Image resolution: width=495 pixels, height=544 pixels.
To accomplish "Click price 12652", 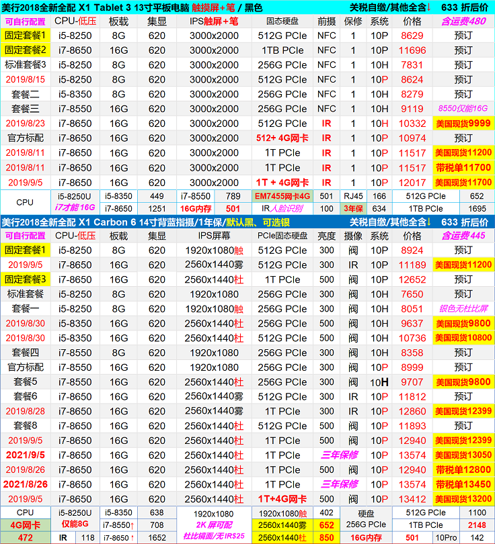I will point(412,279).
